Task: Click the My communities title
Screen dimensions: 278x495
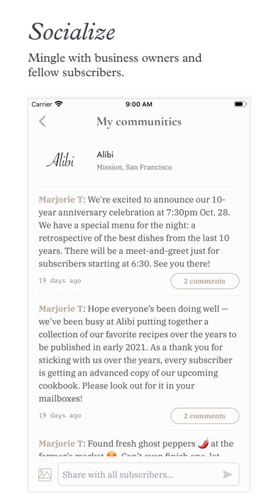Action: tap(139, 122)
